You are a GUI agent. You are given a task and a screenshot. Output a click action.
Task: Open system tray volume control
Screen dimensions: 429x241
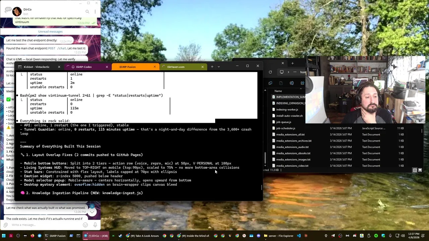pyautogui.click(x=403, y=236)
